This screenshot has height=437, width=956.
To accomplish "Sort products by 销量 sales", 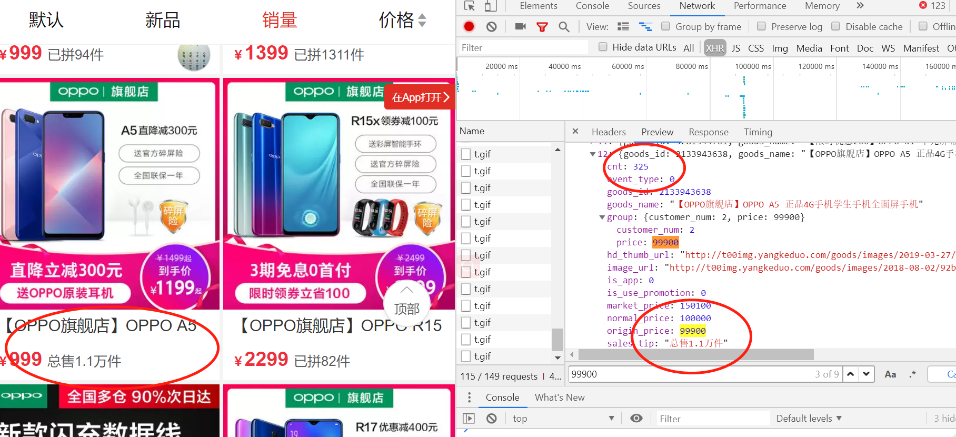I will point(280,20).
